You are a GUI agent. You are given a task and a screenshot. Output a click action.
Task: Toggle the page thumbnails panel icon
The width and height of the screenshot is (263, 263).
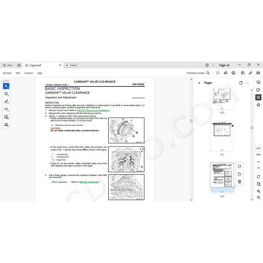click(258, 97)
